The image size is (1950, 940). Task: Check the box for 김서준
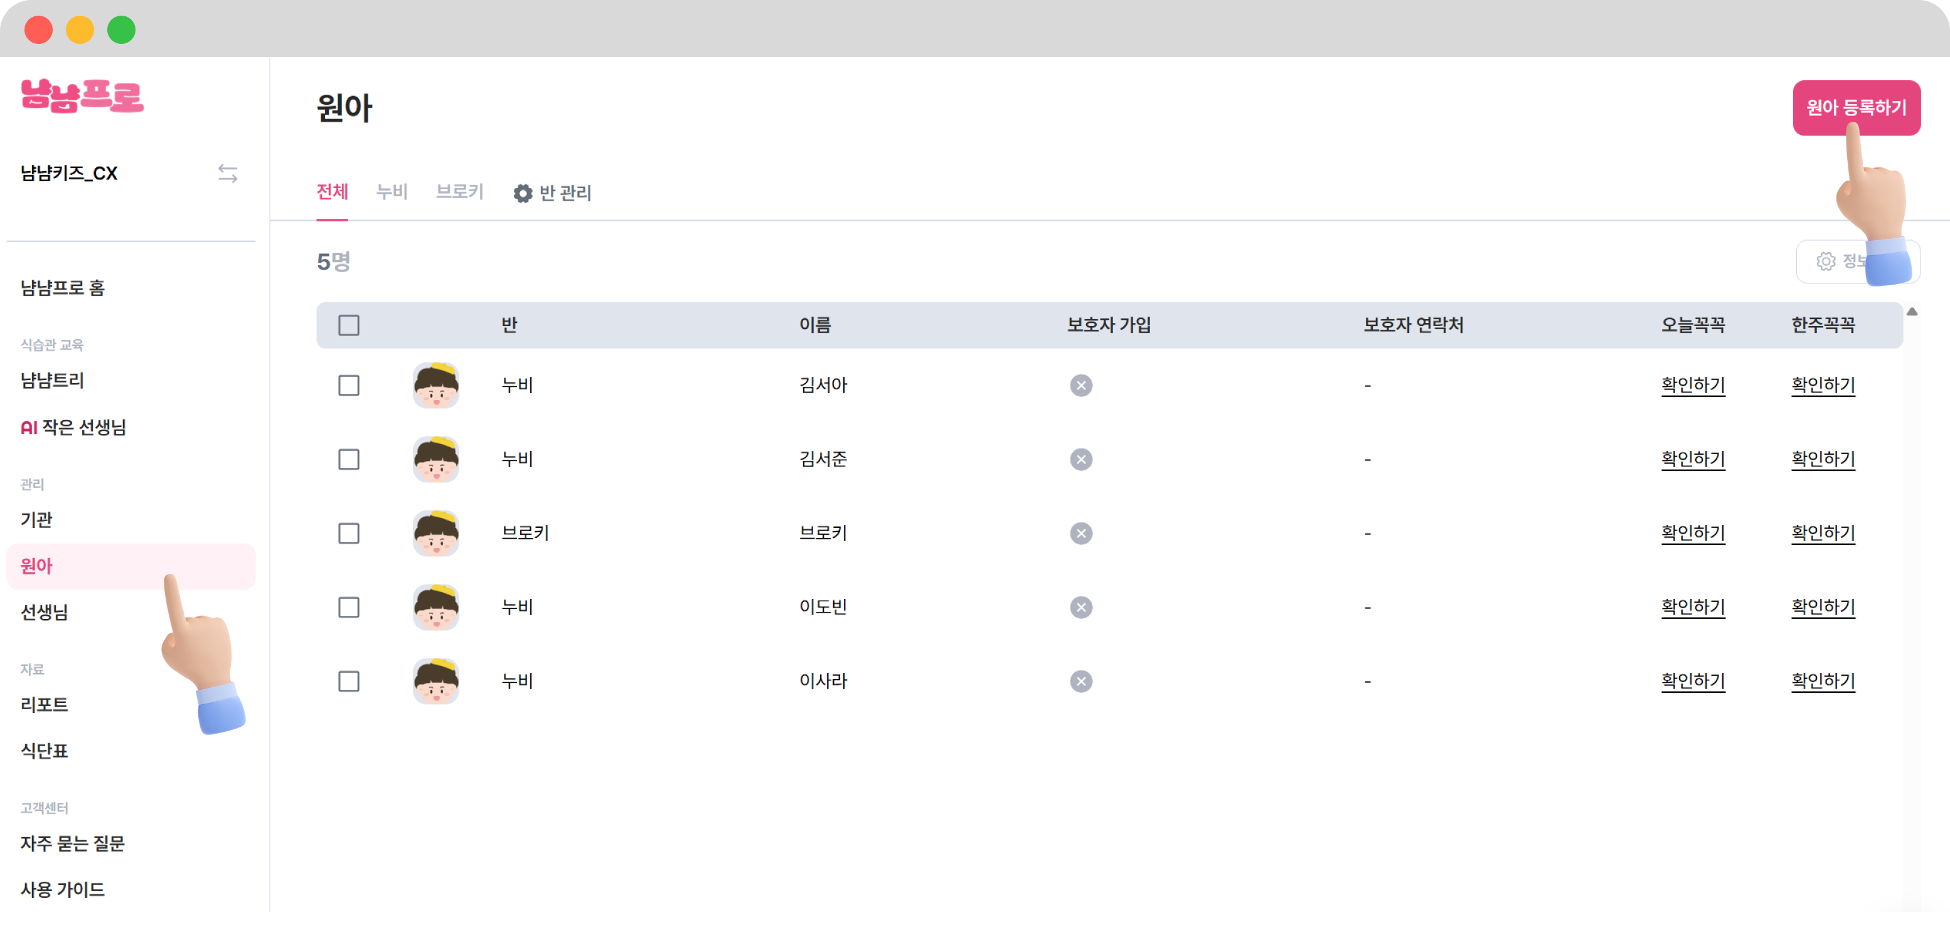pos(348,460)
